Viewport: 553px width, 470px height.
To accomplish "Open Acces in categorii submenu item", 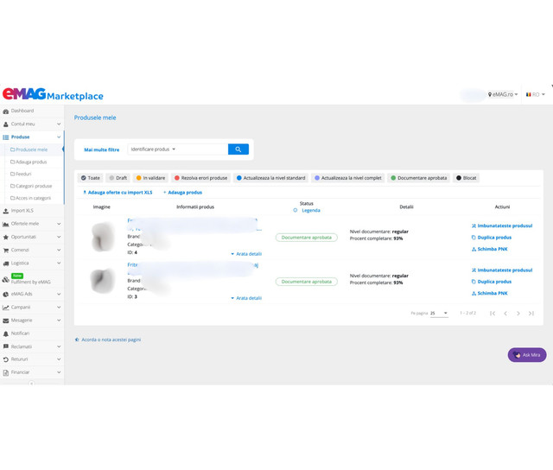I will coord(31,198).
